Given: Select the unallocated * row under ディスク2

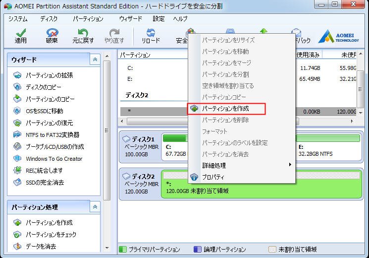Looking at the screenshot, I should point(238,111).
